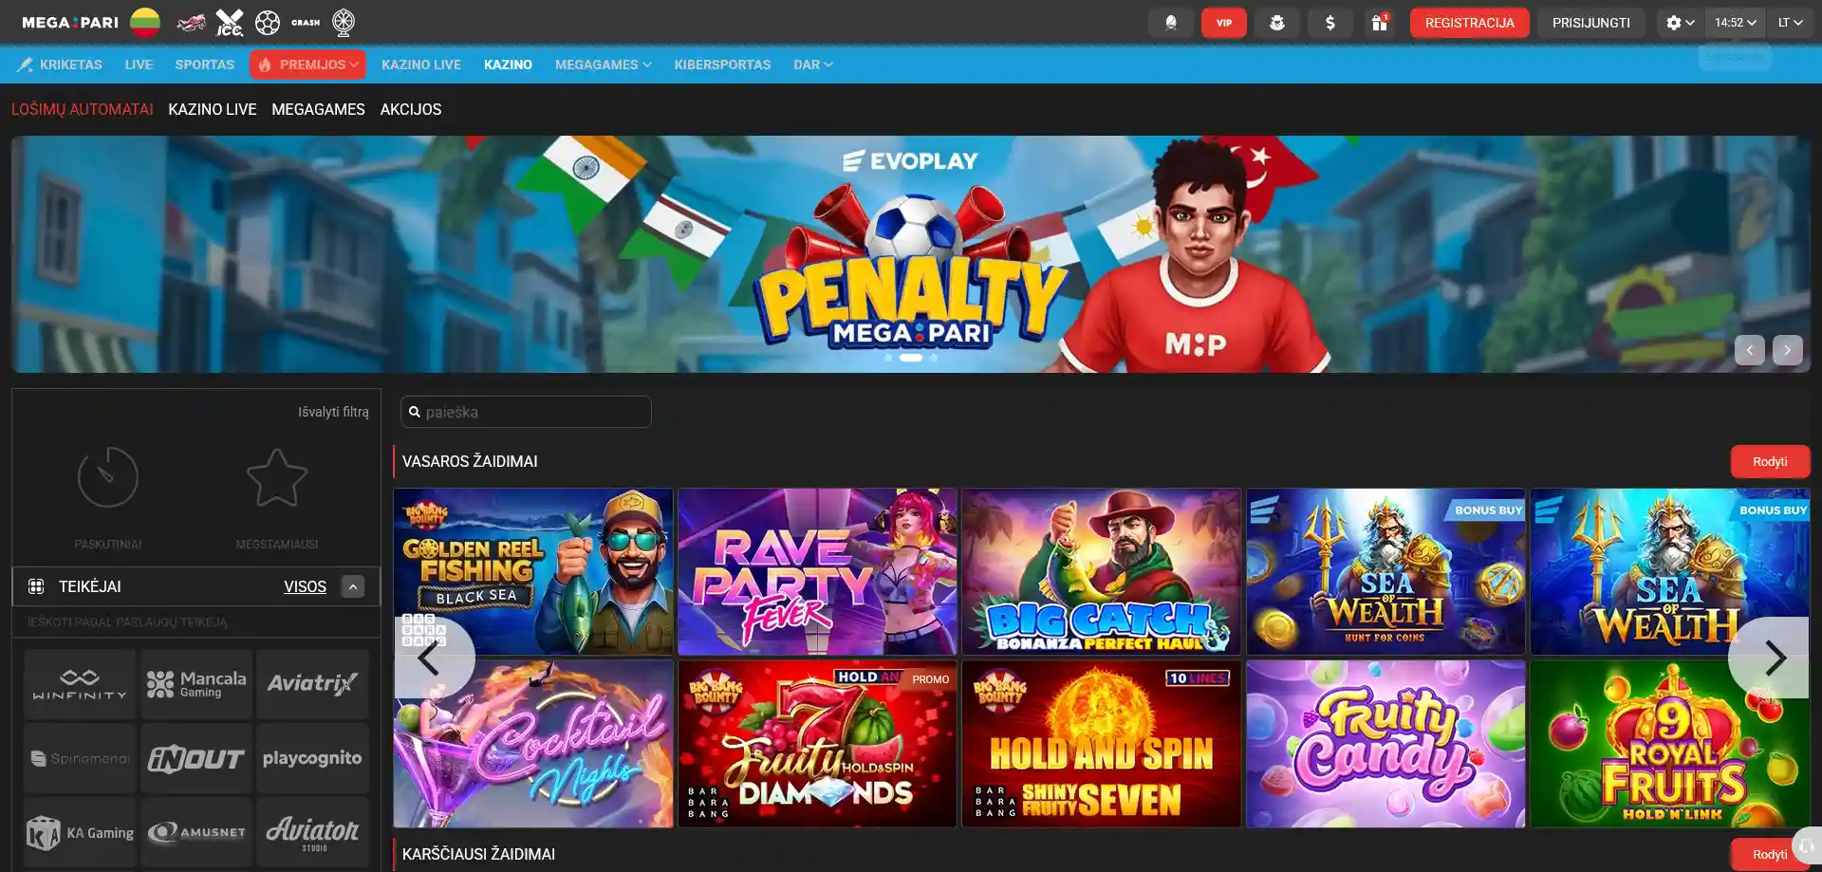
Task: Switch to the Kazino Live sub-tab
Action: click(x=213, y=110)
